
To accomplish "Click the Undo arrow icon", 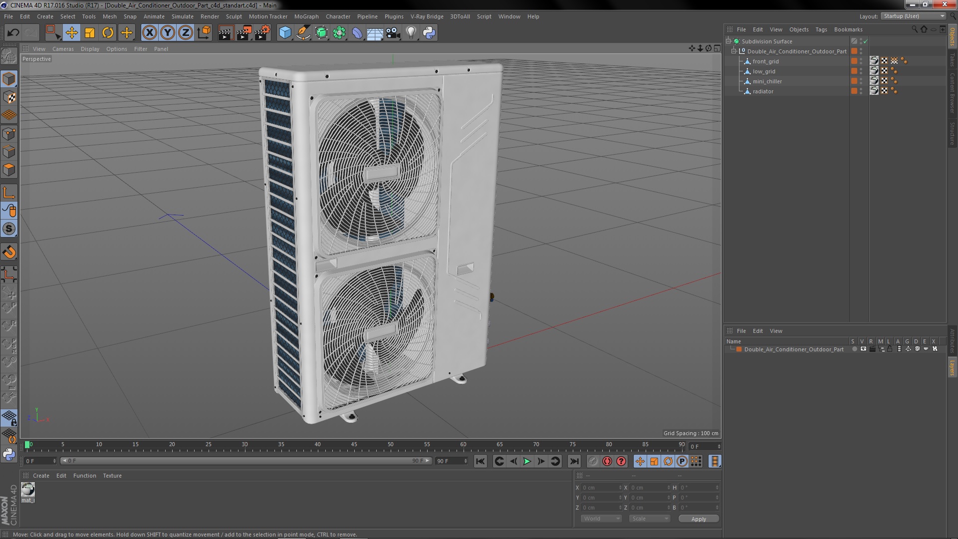I will click(x=13, y=33).
